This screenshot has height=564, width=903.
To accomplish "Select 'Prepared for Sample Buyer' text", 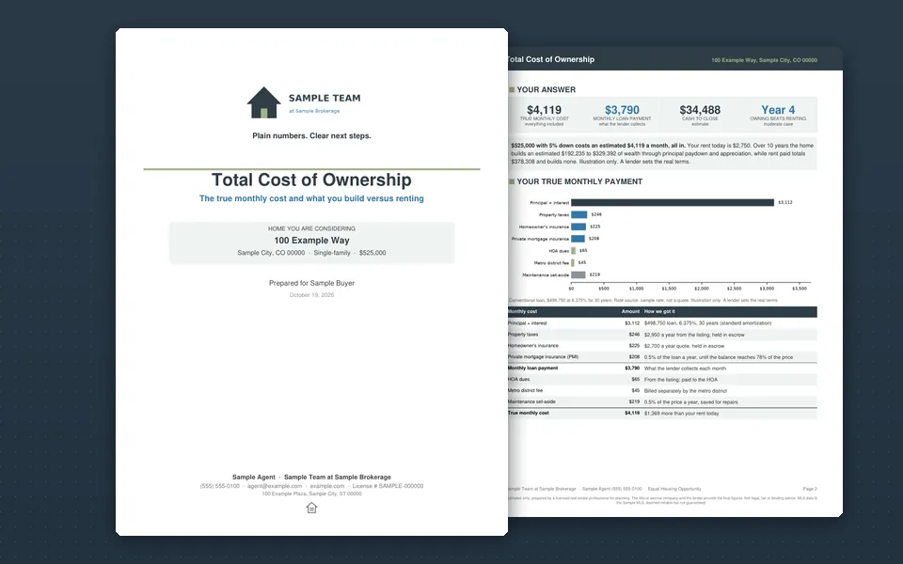I will tap(311, 283).
